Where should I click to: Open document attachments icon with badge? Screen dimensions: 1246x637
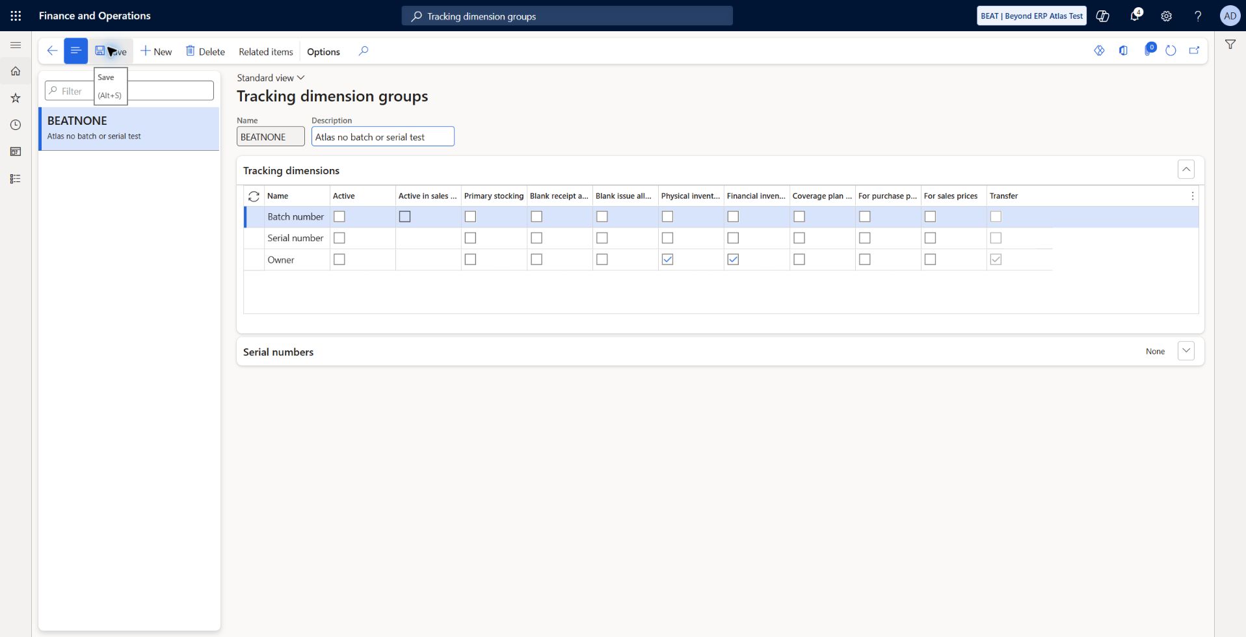point(1148,50)
